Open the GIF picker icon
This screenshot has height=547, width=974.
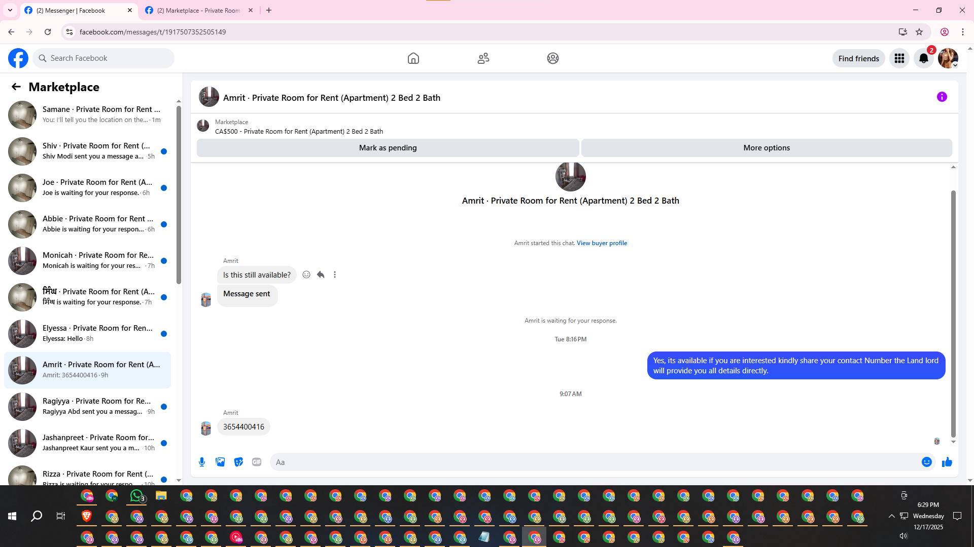[x=257, y=462]
